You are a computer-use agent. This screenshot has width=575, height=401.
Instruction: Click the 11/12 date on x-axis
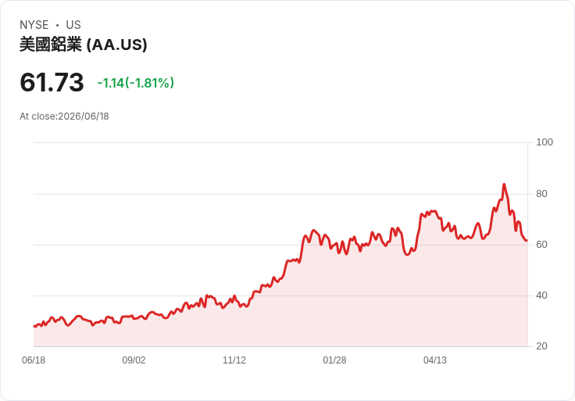coord(234,360)
